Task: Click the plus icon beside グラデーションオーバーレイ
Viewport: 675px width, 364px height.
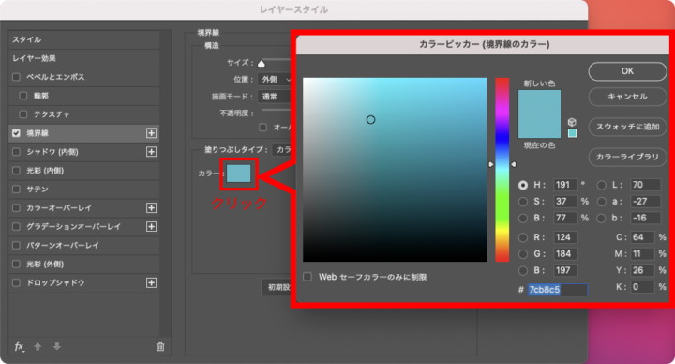Action: pos(151,227)
